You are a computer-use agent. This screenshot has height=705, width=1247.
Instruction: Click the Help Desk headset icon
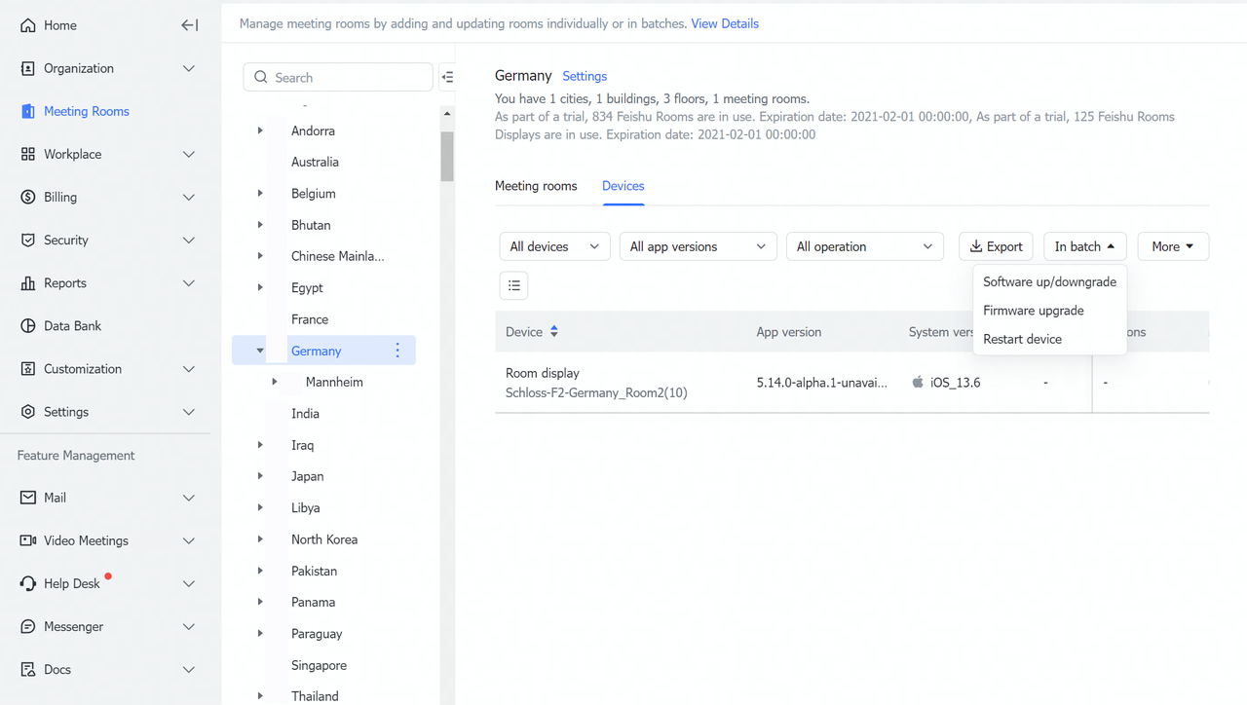click(28, 583)
